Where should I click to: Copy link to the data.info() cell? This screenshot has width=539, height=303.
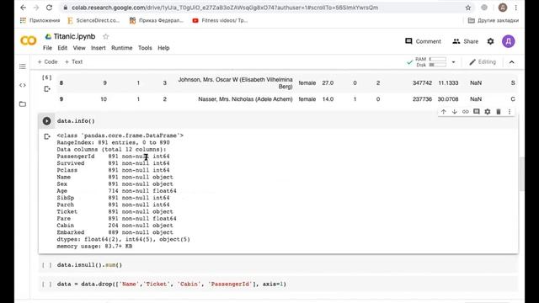point(466,112)
